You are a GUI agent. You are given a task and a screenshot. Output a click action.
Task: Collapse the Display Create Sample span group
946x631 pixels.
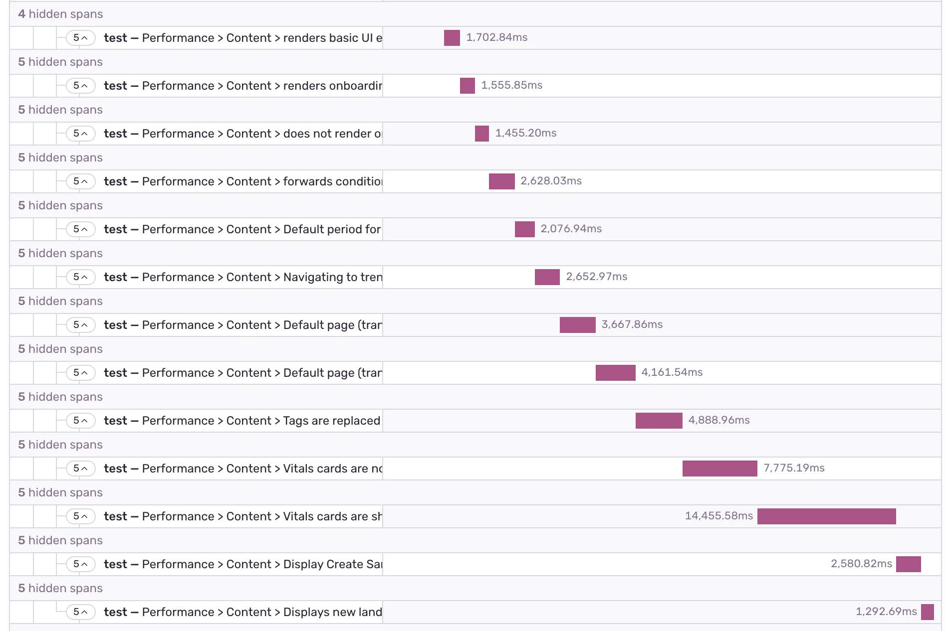(x=79, y=564)
